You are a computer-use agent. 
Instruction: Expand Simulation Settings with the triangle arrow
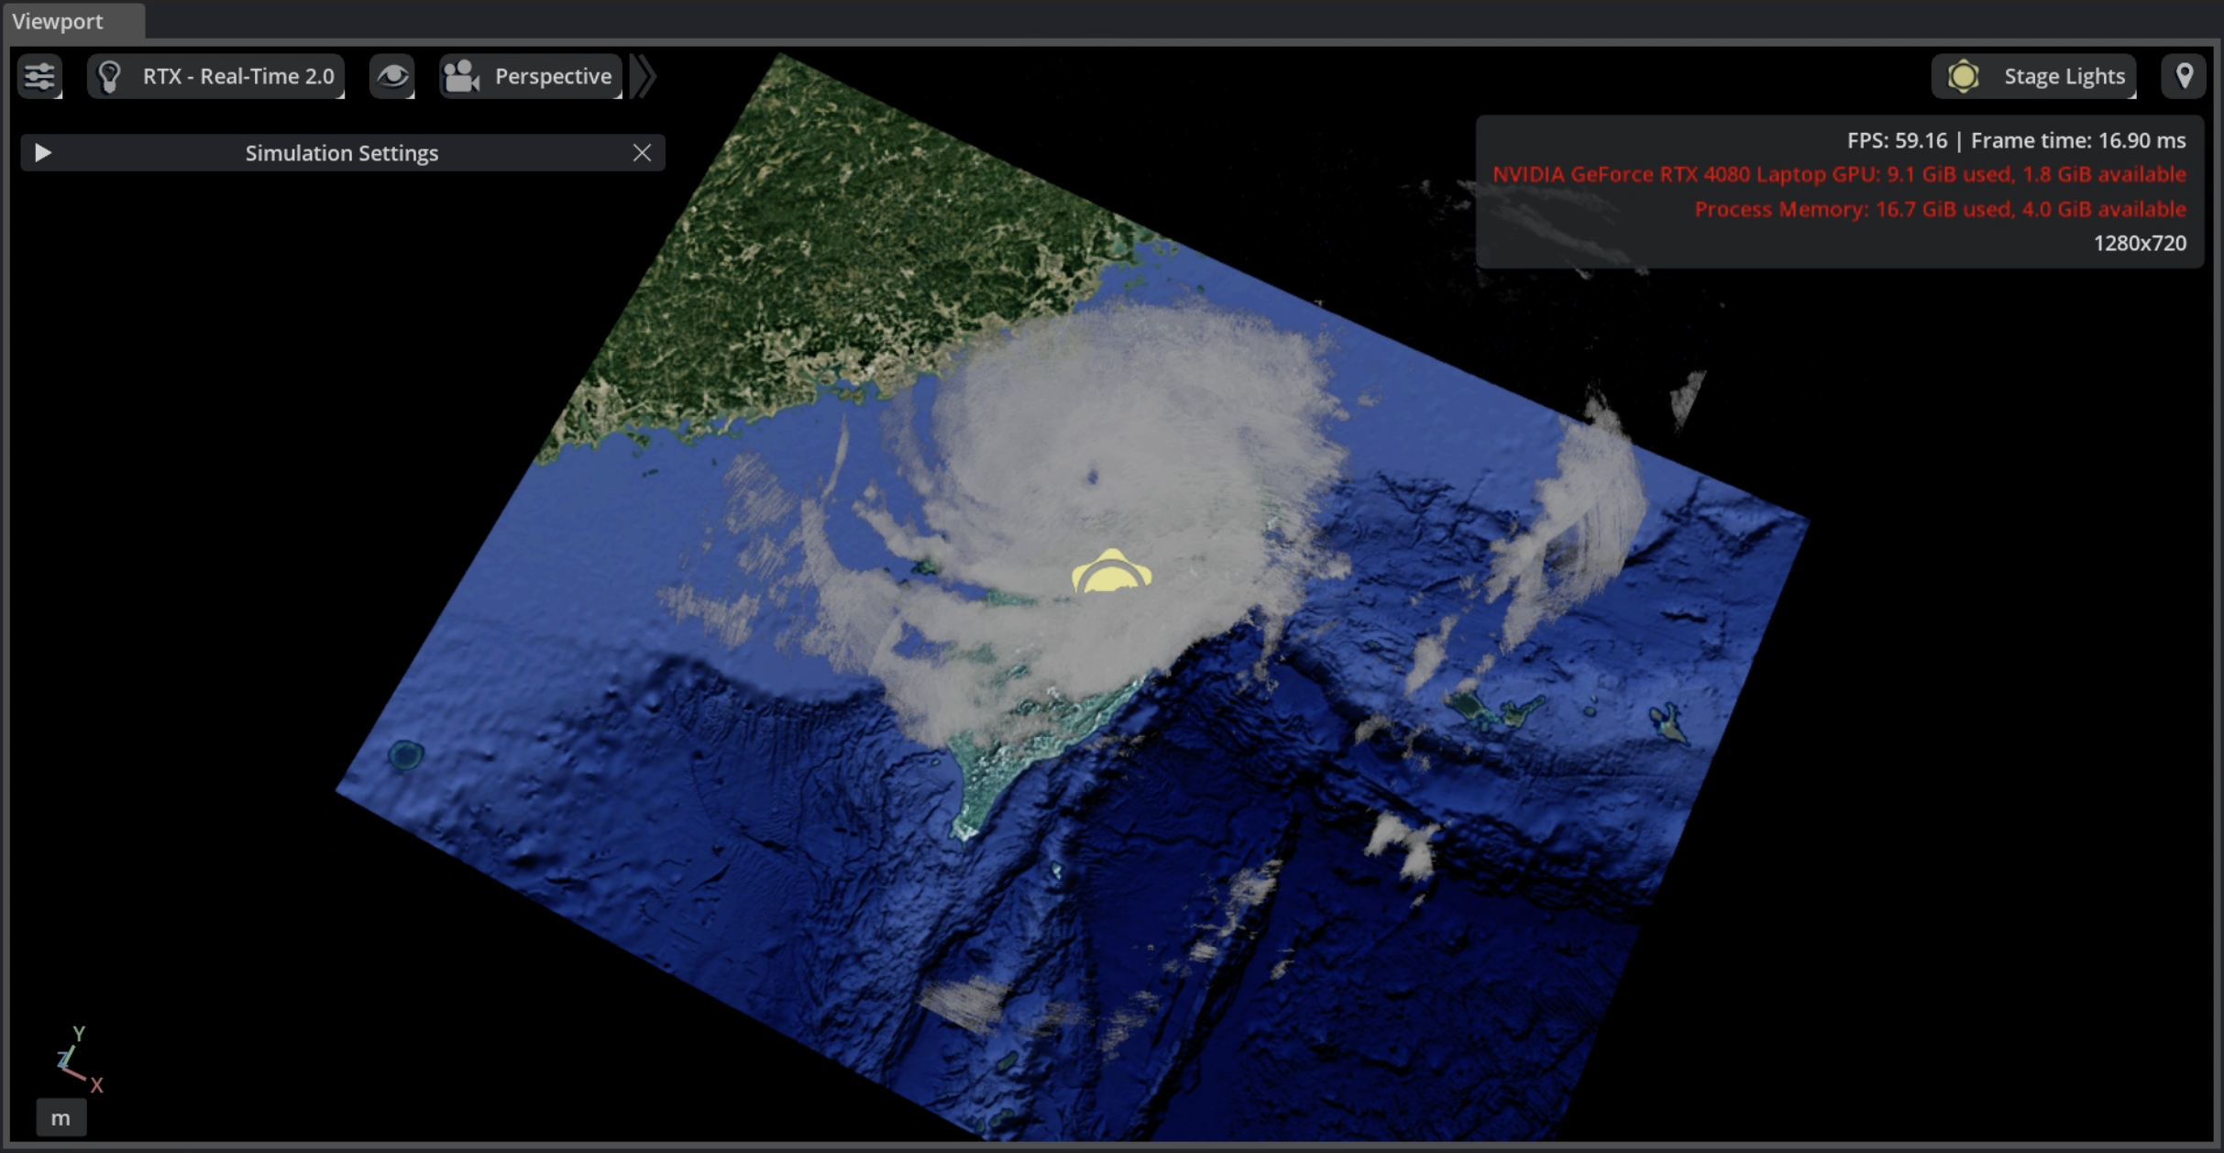point(42,152)
